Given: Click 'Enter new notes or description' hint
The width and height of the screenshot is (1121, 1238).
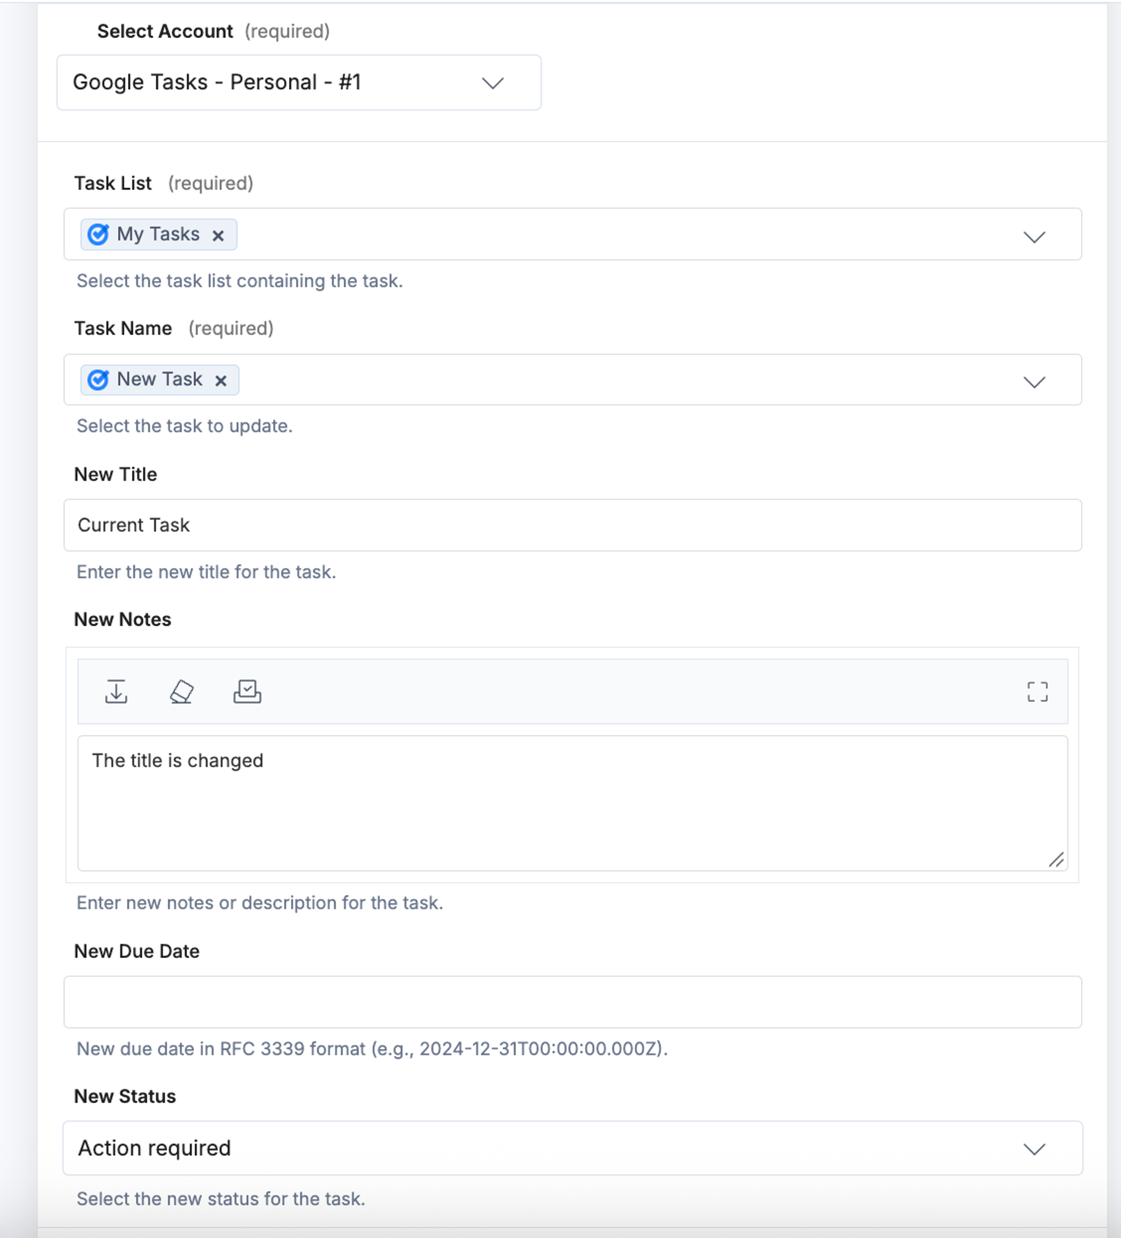Looking at the screenshot, I should coord(260,903).
